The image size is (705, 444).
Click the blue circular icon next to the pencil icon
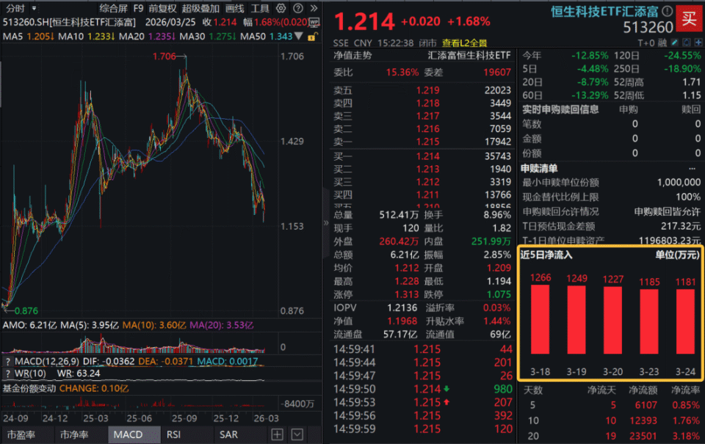(x=685, y=43)
